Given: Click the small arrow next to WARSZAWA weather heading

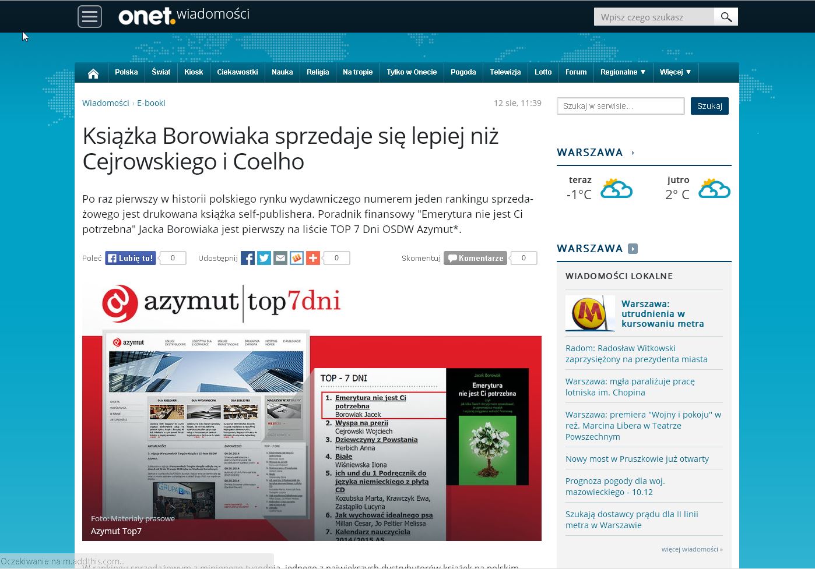Looking at the screenshot, I should point(633,153).
